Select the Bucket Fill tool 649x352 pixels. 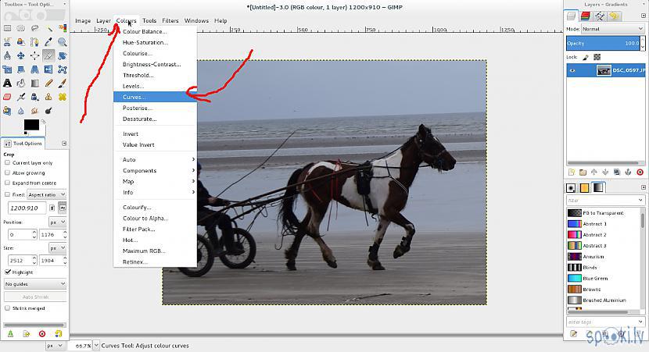click(x=21, y=83)
